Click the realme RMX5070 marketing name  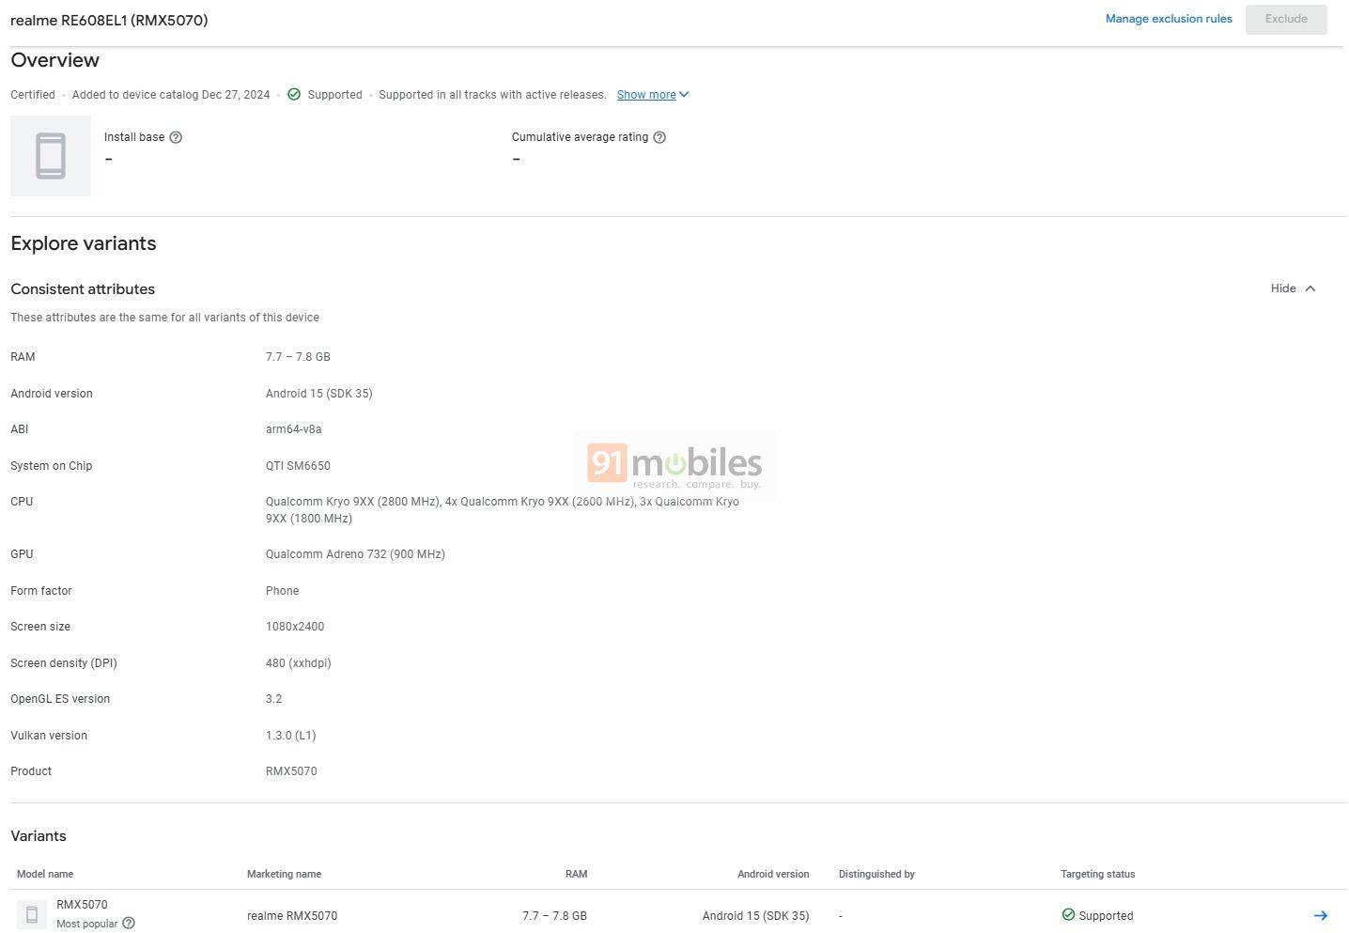pyautogui.click(x=292, y=915)
